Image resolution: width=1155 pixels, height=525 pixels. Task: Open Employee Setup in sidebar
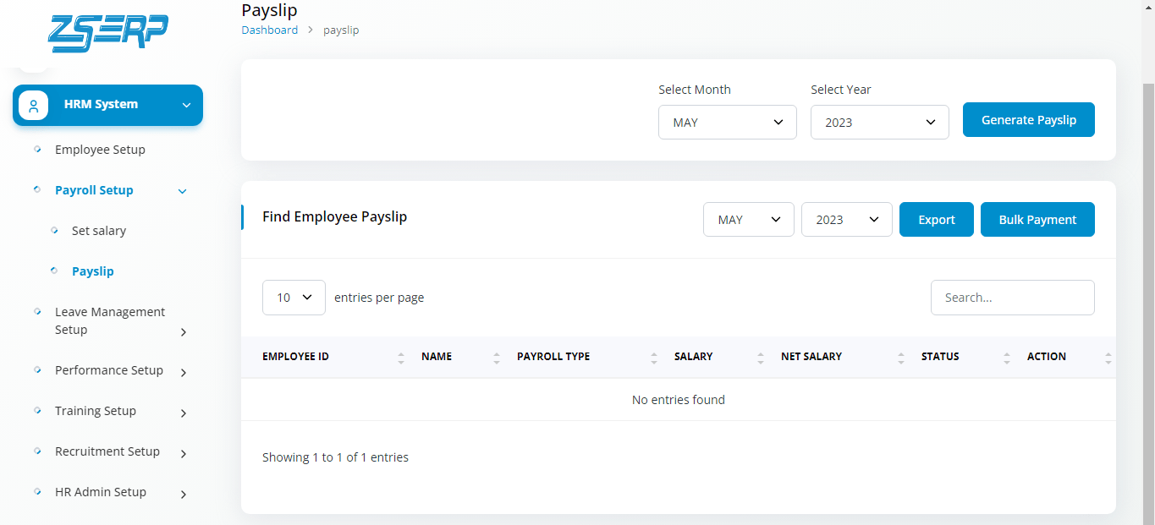pos(100,150)
